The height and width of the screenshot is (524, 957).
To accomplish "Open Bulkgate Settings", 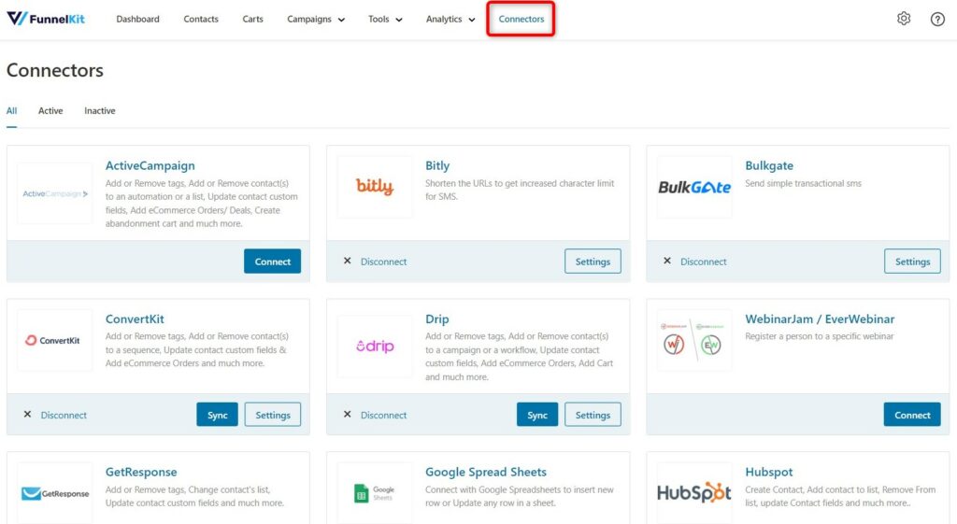I will pos(912,262).
